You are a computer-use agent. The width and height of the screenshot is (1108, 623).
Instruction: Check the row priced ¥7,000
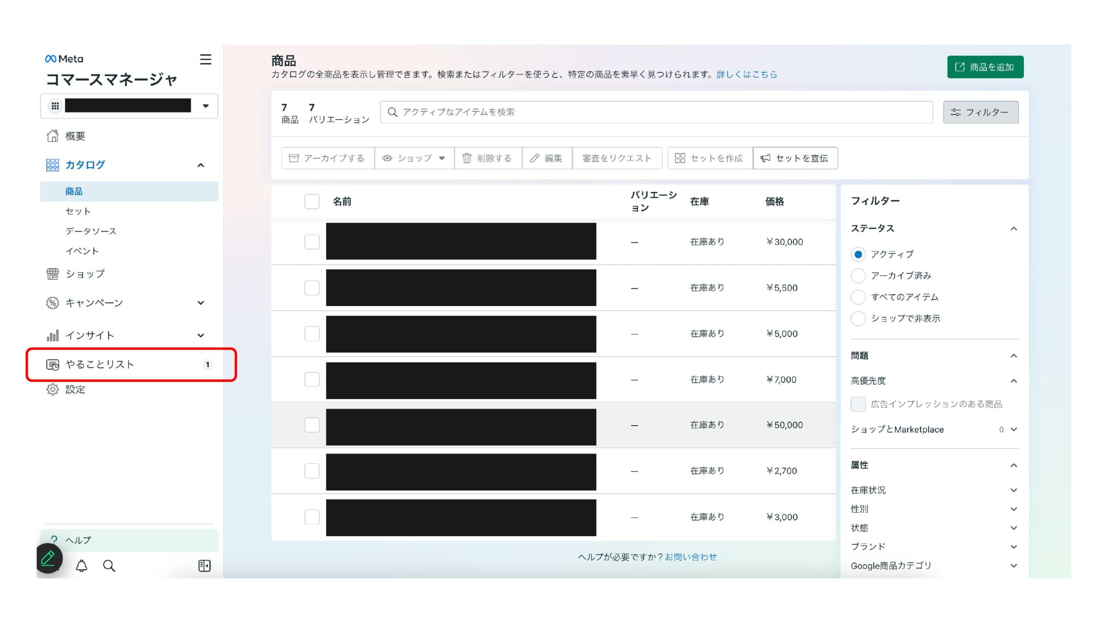point(312,379)
